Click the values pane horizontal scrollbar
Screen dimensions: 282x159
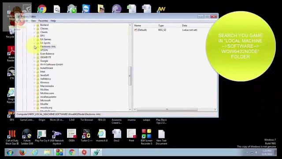point(167,110)
